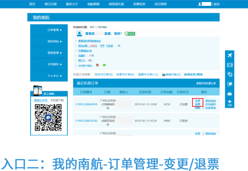Click the airplane icon in right sidebar
The width and height of the screenshot is (248, 171).
(230, 55)
